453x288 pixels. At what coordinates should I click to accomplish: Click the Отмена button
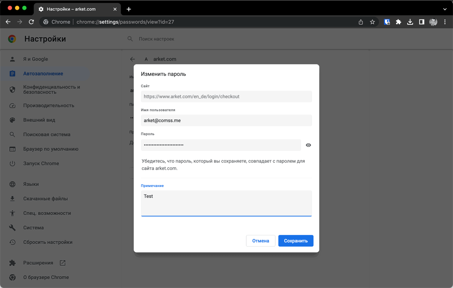pos(260,241)
